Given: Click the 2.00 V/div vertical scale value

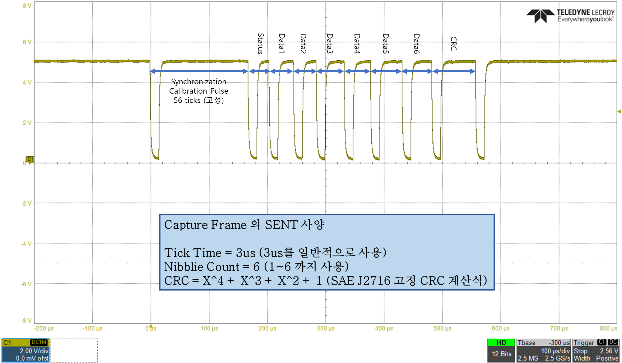Looking at the screenshot, I should [34, 351].
